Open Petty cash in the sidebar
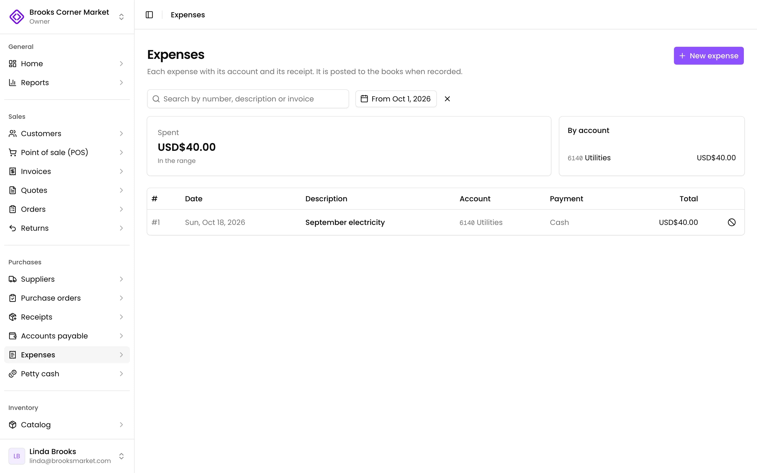The image size is (757, 473). coord(67,374)
